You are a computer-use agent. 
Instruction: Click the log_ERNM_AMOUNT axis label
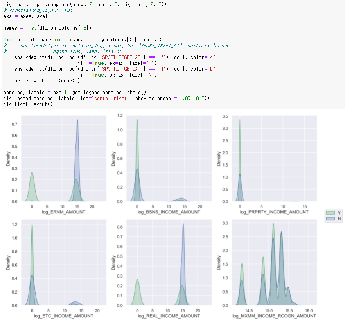[x=64, y=212]
